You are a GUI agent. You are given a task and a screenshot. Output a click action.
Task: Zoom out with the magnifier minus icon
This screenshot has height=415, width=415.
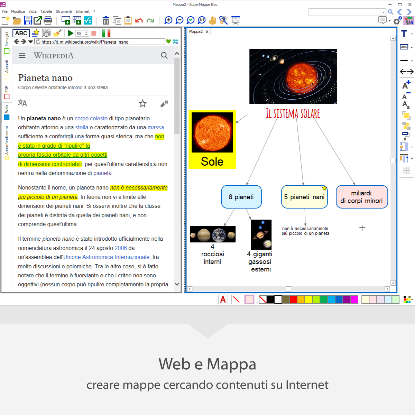179,20
